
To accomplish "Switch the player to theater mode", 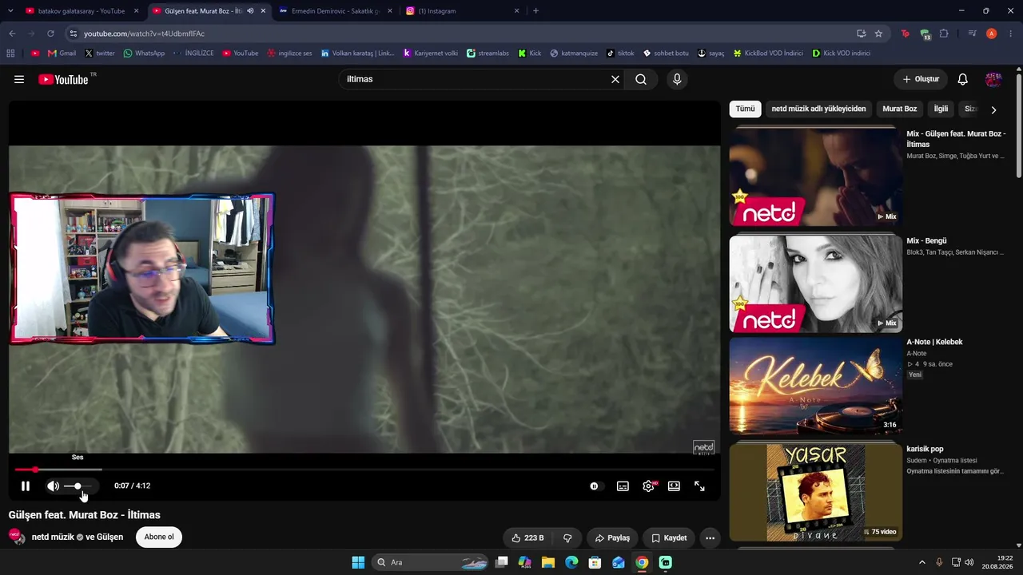I will point(674,486).
